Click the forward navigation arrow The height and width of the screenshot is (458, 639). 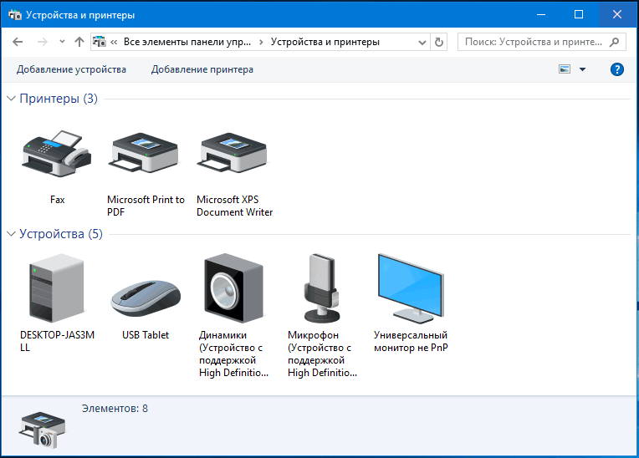(x=42, y=42)
